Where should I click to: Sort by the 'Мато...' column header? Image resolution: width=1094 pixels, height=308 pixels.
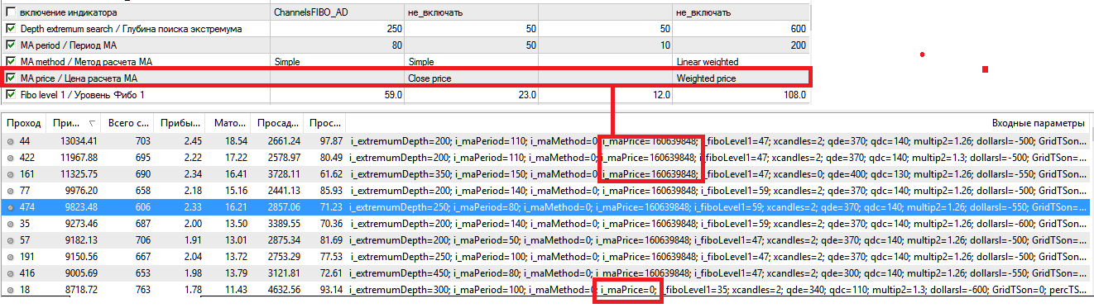pyautogui.click(x=228, y=122)
